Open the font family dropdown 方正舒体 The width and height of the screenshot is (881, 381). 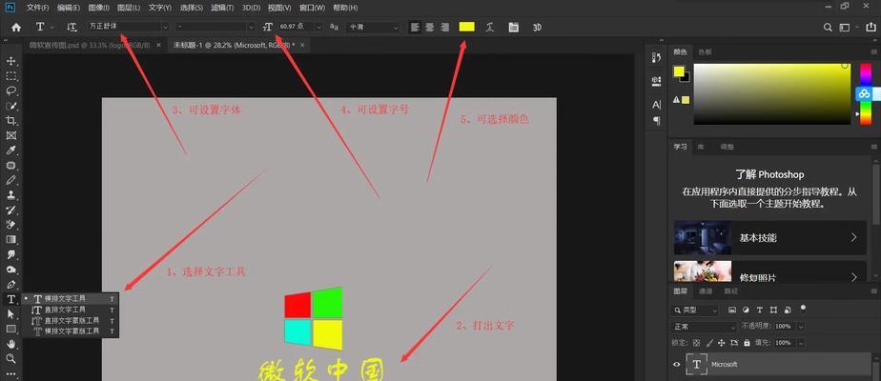tap(128, 27)
